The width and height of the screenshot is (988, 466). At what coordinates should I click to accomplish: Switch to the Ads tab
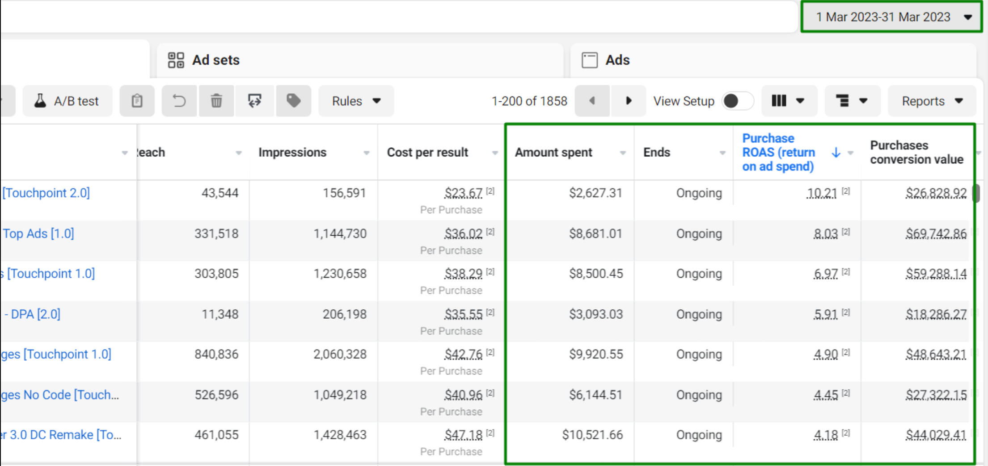(617, 60)
